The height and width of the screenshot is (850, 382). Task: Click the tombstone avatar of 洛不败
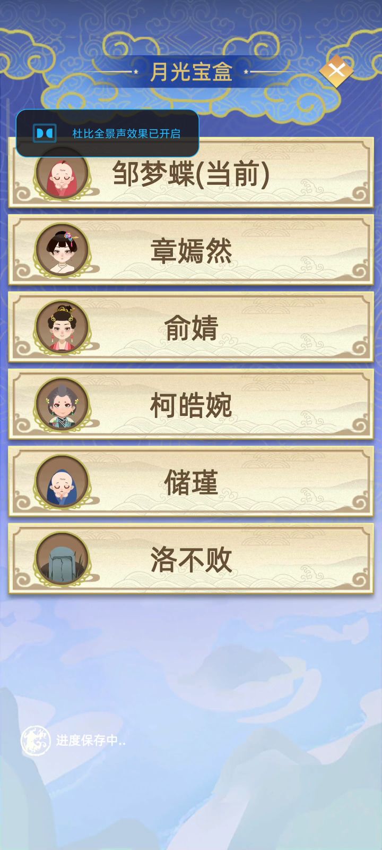pos(62,559)
